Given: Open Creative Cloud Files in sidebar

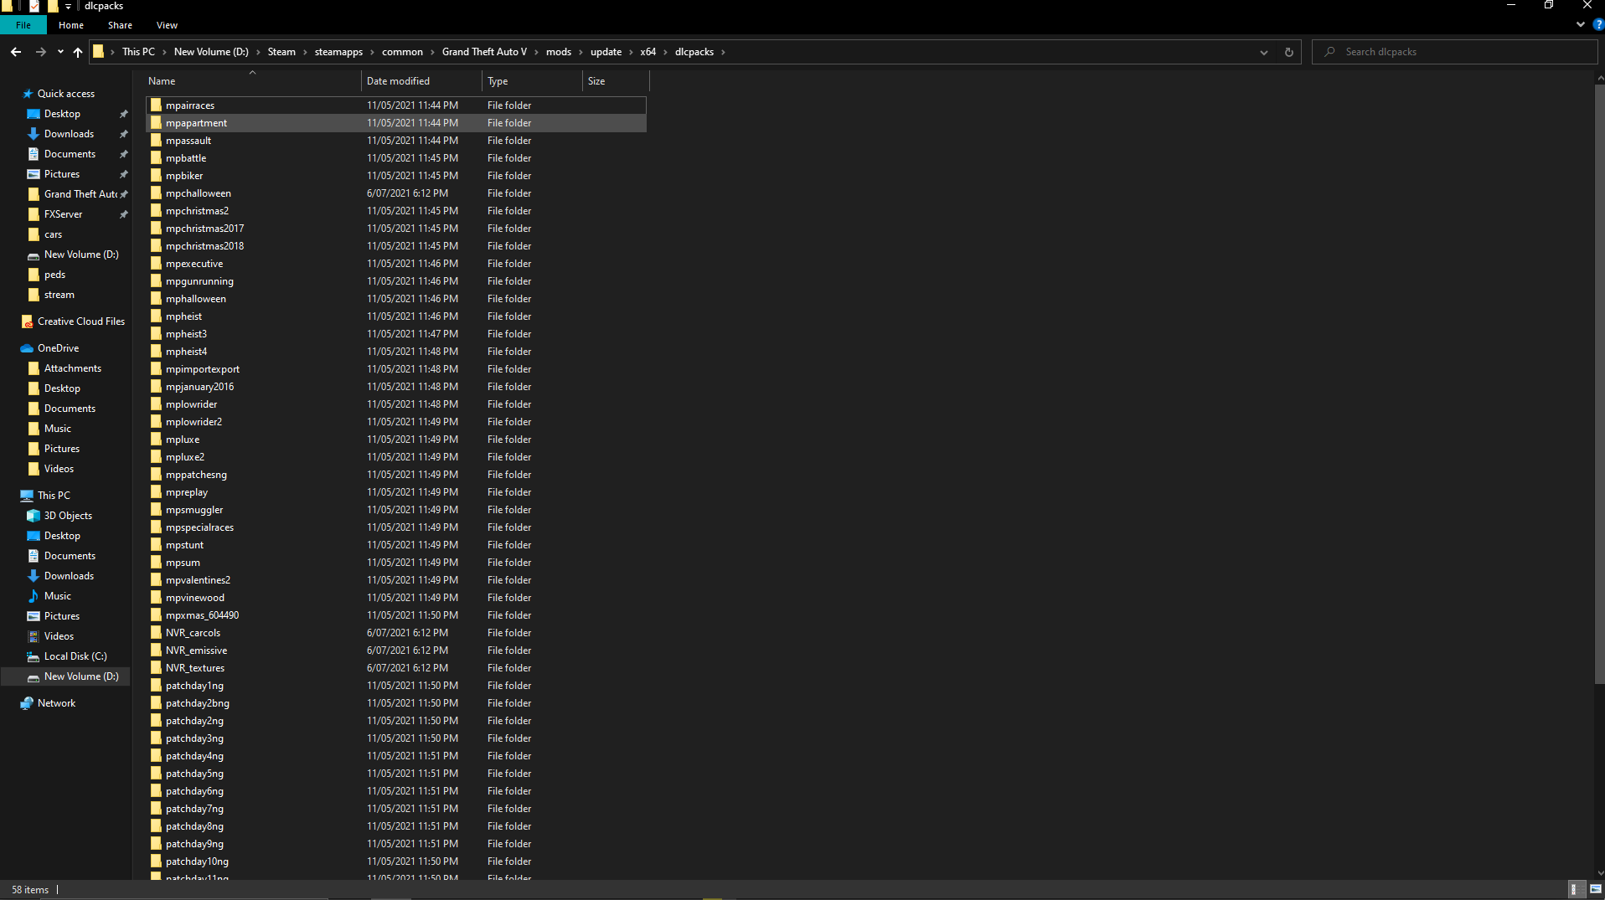Looking at the screenshot, I should 80,321.
